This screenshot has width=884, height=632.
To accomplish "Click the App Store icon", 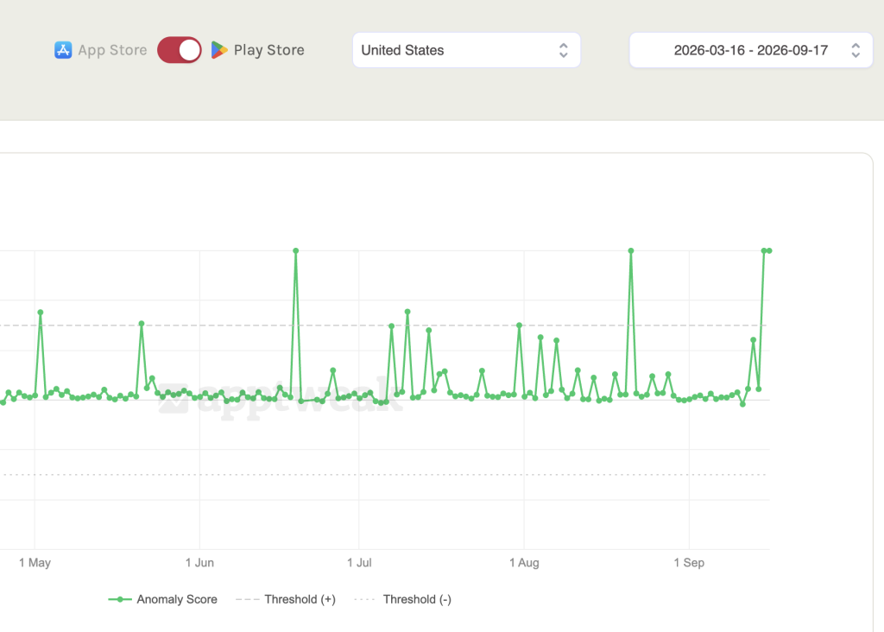I will pyautogui.click(x=63, y=50).
